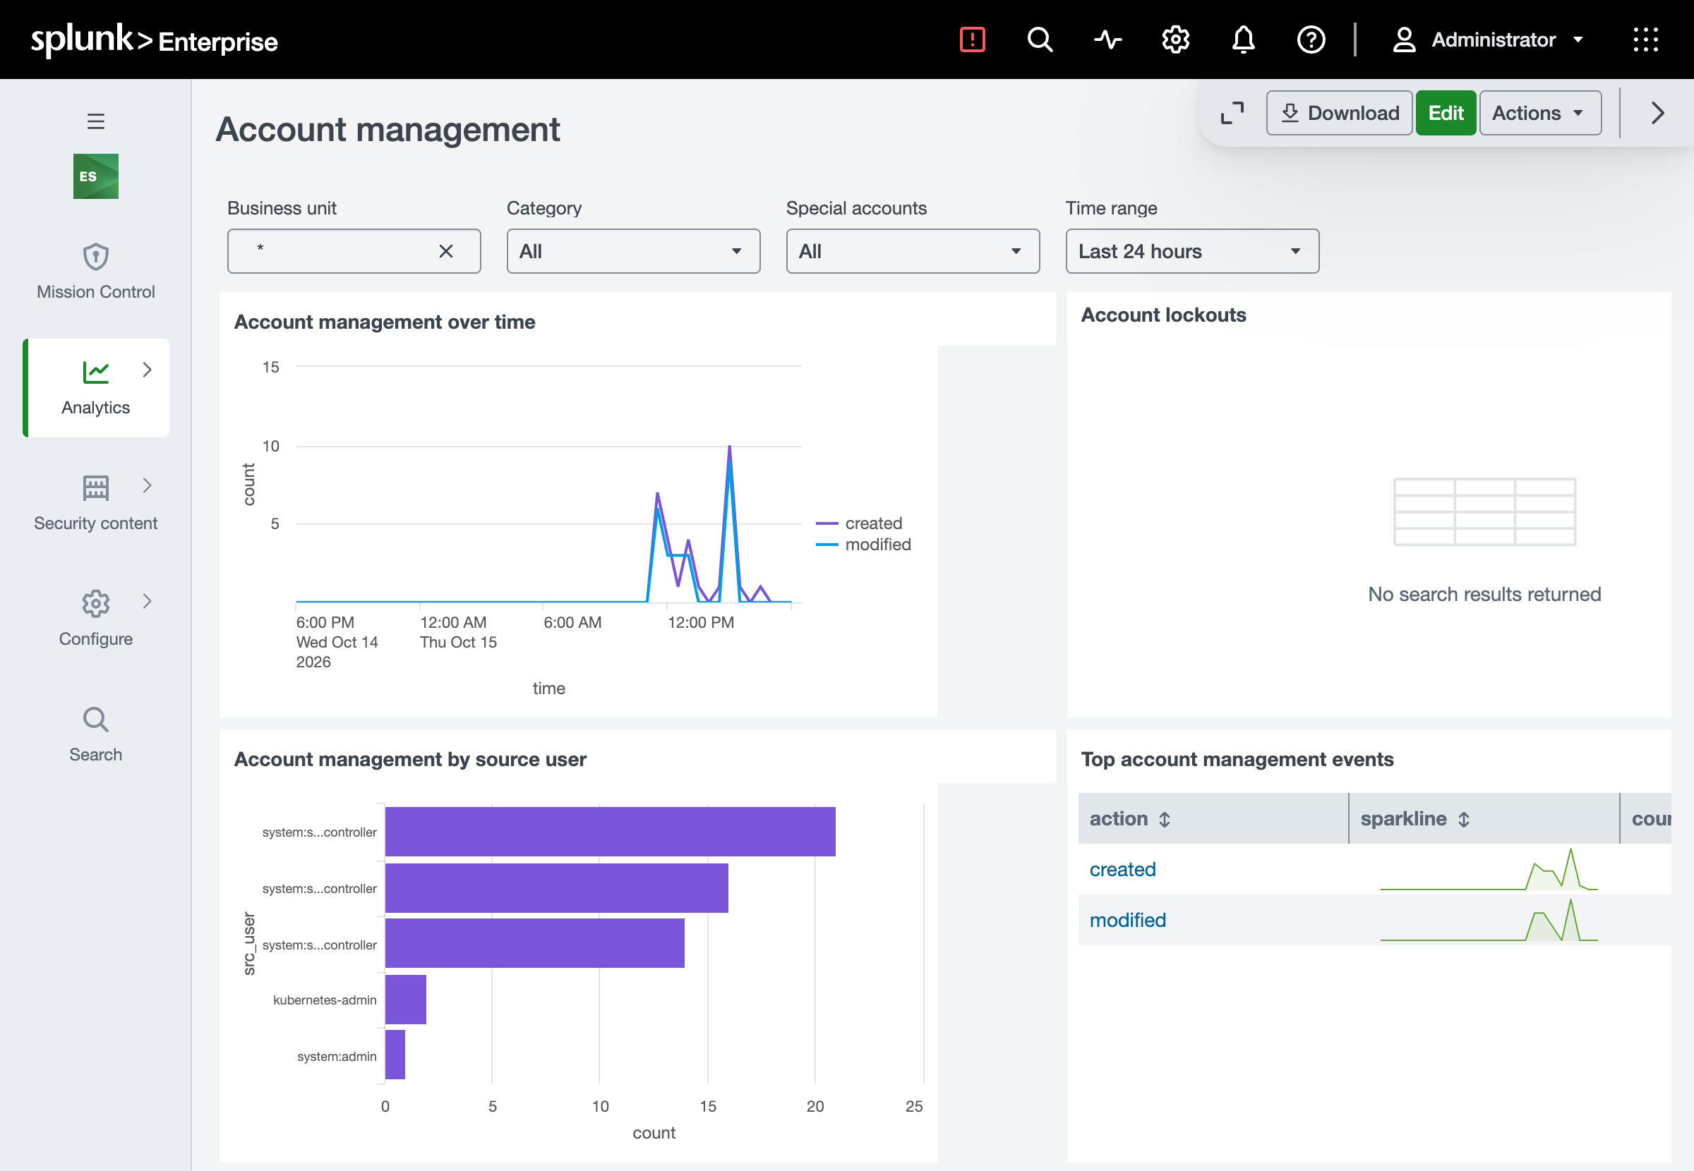The width and height of the screenshot is (1694, 1171).
Task: Open the Time range dropdown
Action: point(1191,251)
